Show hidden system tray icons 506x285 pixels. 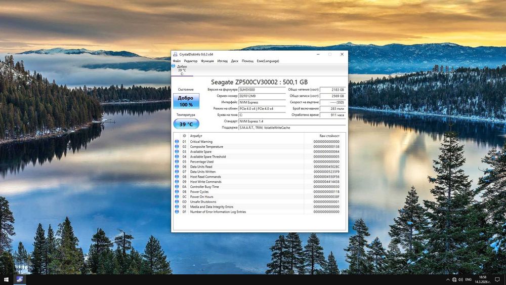[448, 279]
